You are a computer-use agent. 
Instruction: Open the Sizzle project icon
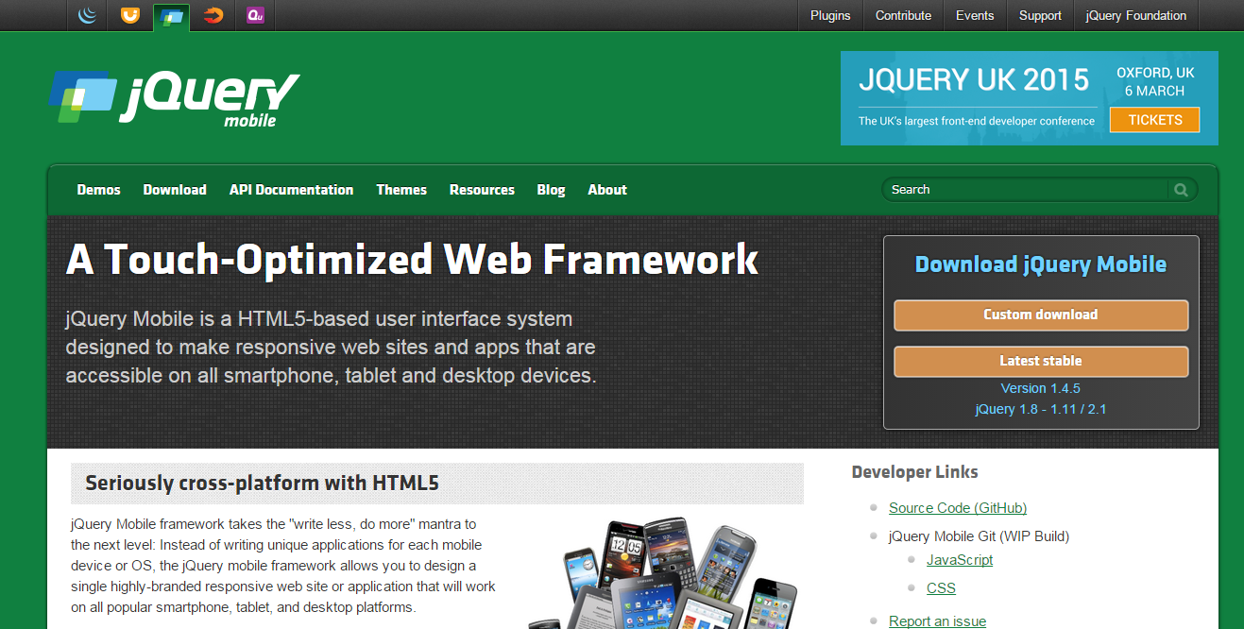214,15
